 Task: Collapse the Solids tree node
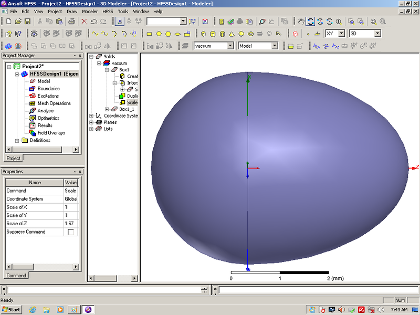91,57
